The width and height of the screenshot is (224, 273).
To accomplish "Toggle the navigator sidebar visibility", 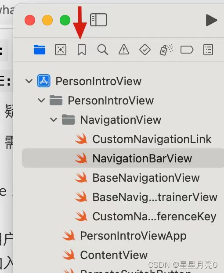I will (98, 20).
